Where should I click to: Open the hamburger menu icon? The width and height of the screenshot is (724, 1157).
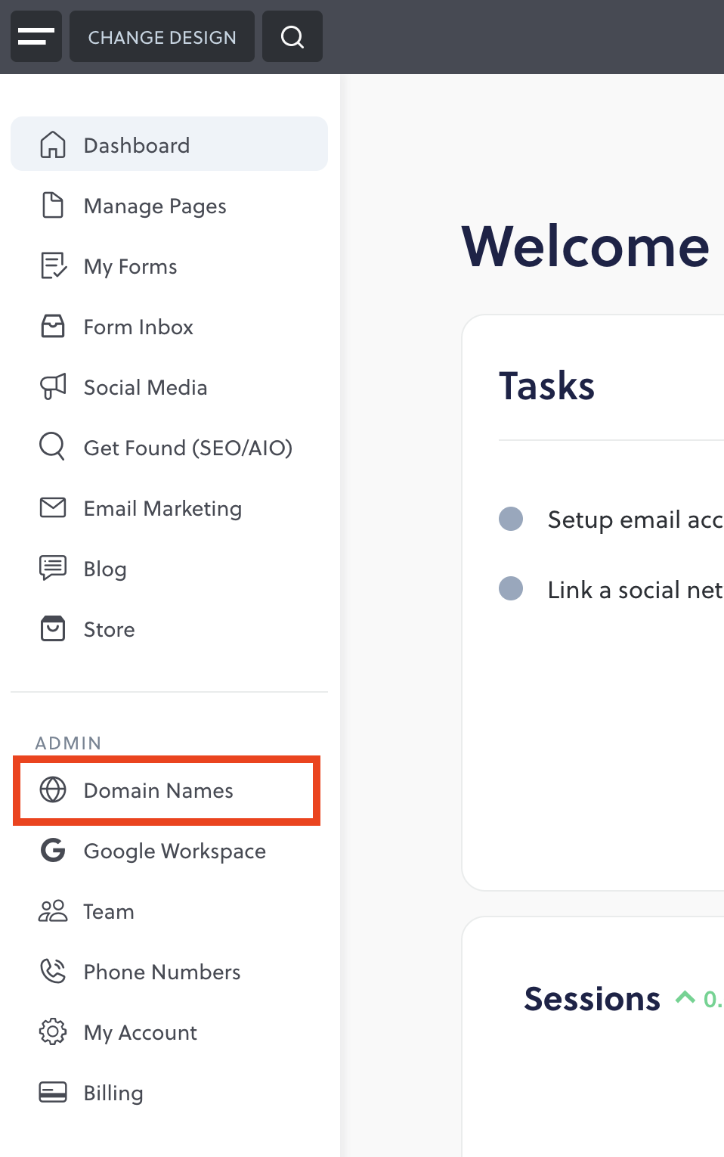tap(36, 36)
